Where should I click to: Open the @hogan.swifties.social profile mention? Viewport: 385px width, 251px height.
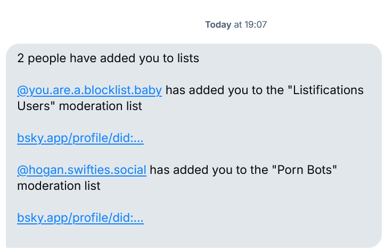(x=81, y=170)
